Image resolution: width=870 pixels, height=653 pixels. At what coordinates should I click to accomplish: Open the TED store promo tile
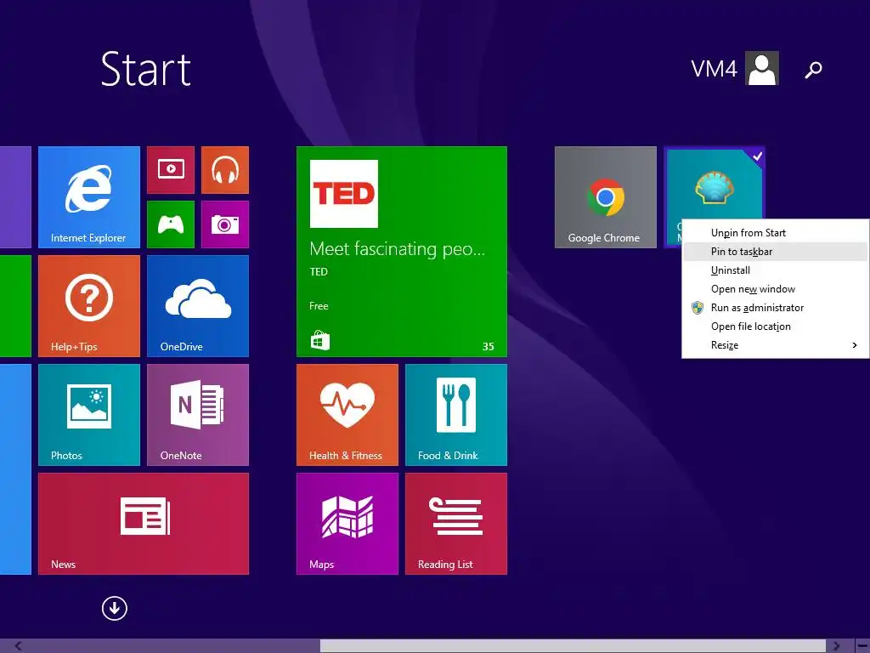(x=402, y=252)
